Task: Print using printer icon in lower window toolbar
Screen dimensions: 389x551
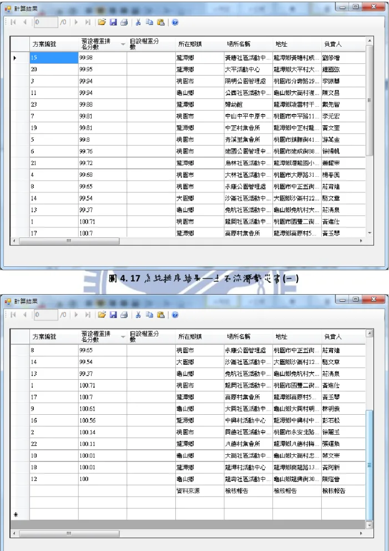Action: (124, 315)
